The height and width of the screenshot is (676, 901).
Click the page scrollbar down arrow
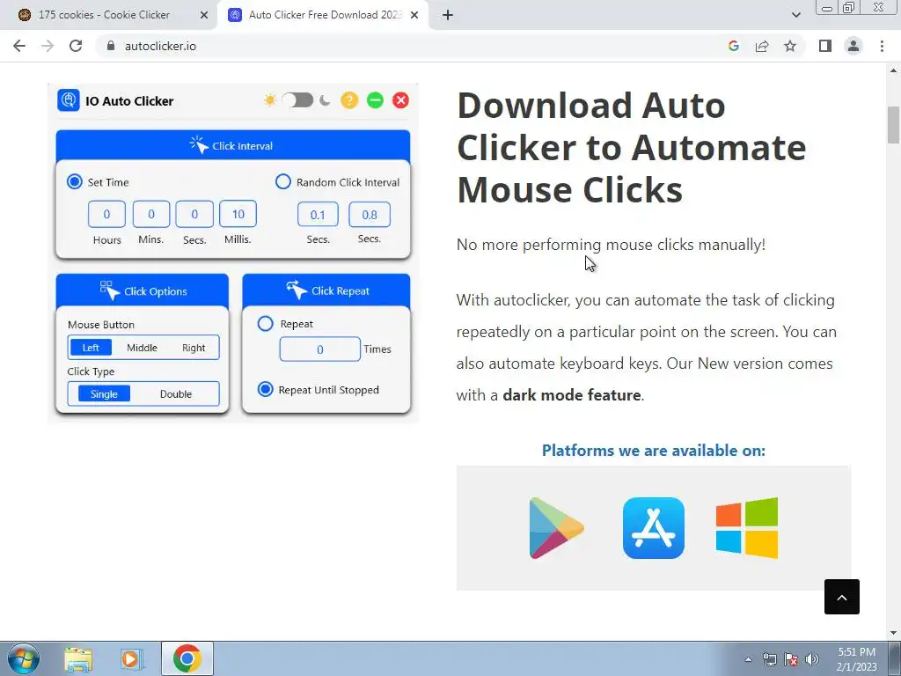(894, 633)
